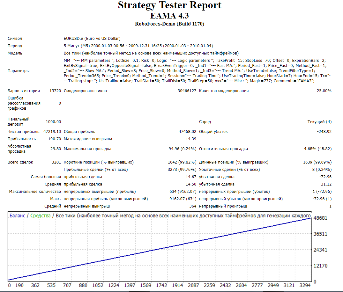Screen dimensions: 343x292
Task: Click the Средства legend label in chart
Action: 41,216
